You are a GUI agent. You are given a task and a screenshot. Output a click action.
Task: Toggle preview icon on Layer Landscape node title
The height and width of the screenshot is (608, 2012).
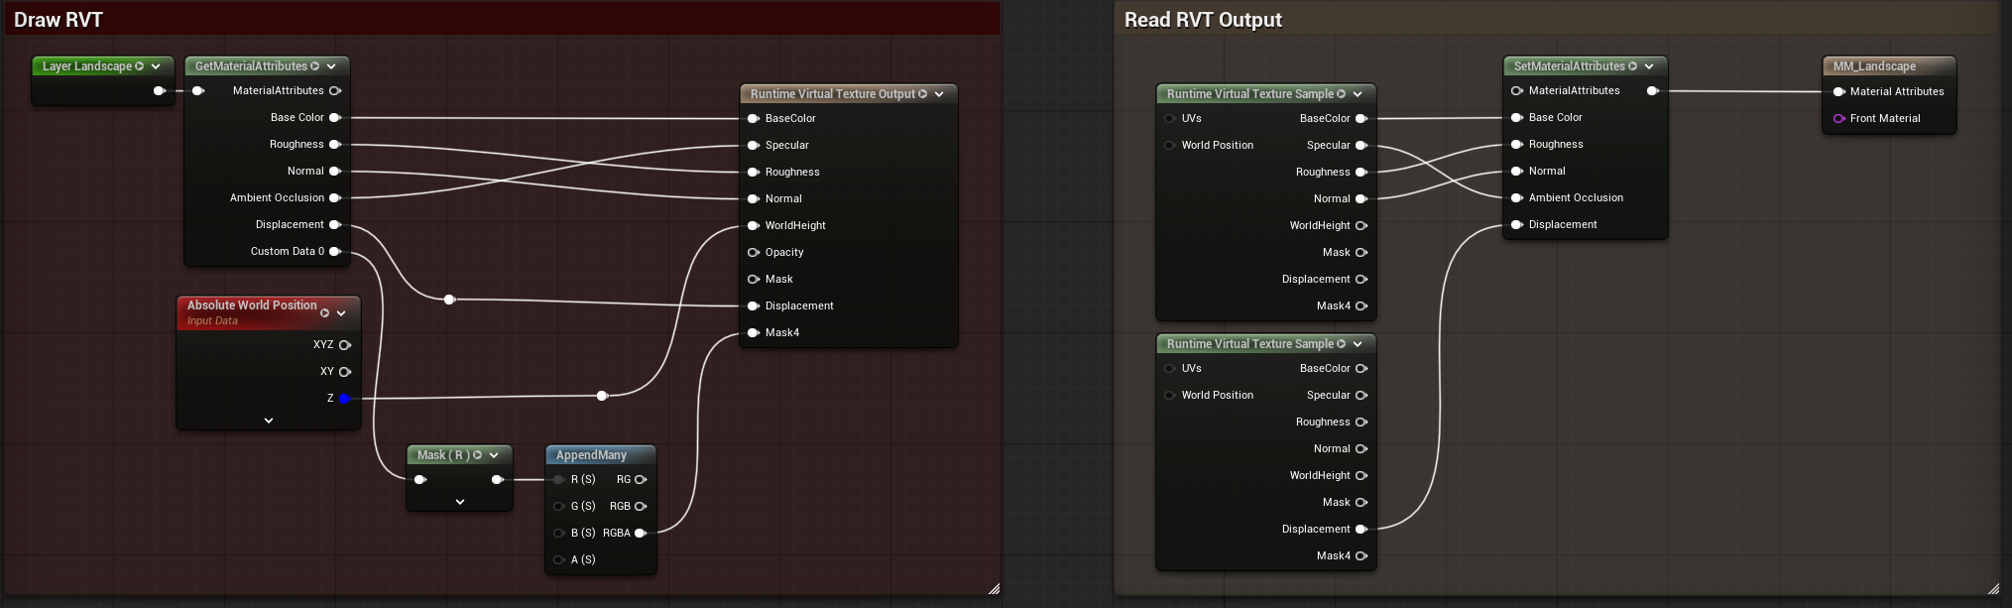(x=140, y=66)
